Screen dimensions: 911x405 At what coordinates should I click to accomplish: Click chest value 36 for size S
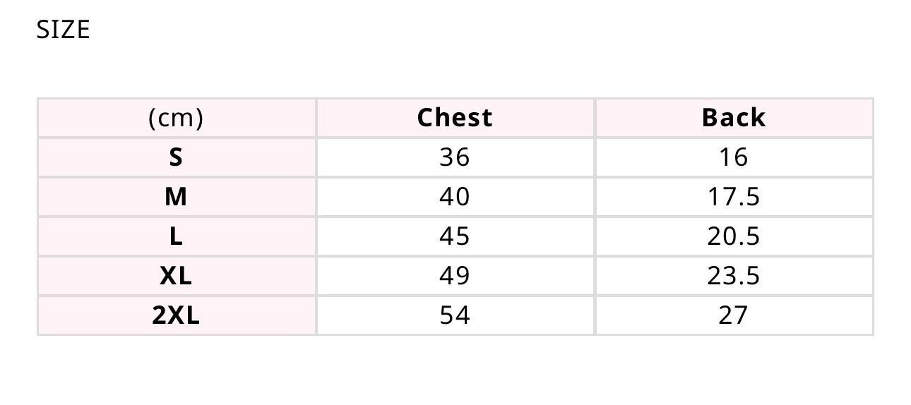coord(455,157)
